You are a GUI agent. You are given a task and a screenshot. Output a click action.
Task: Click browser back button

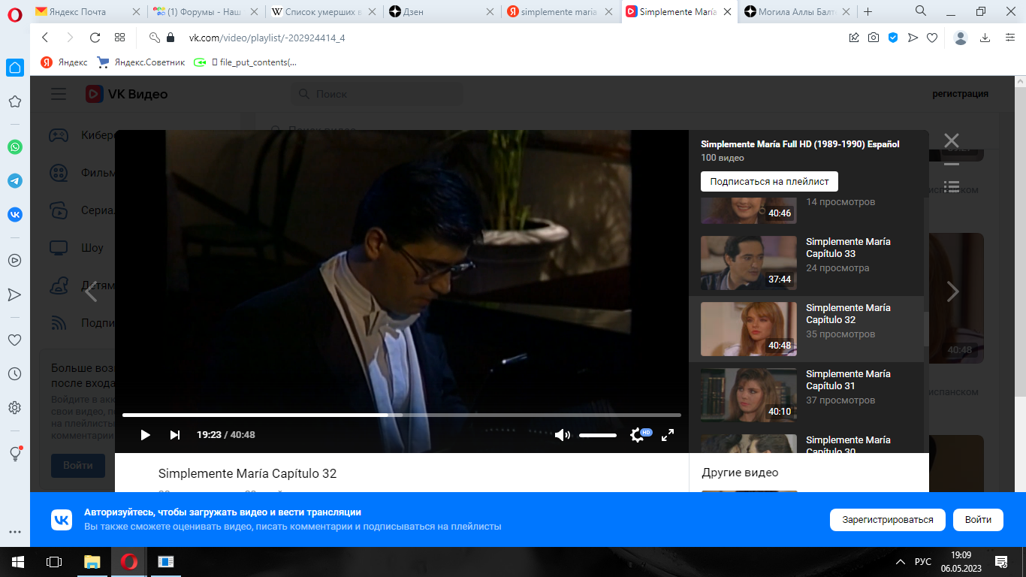click(45, 38)
